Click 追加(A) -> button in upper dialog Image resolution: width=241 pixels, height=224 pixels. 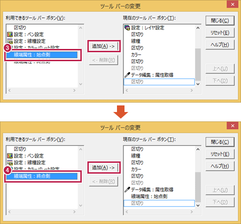pyautogui.click(x=103, y=46)
